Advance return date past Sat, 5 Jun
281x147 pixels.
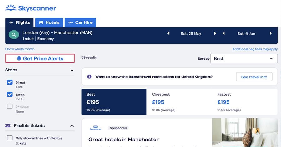271,33
